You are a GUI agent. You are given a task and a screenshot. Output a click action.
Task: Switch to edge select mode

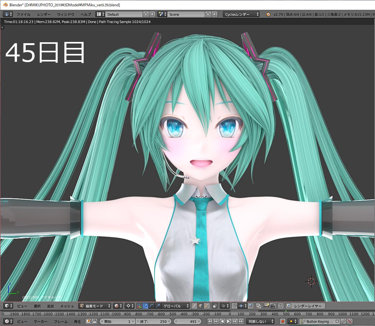[x=201, y=306]
